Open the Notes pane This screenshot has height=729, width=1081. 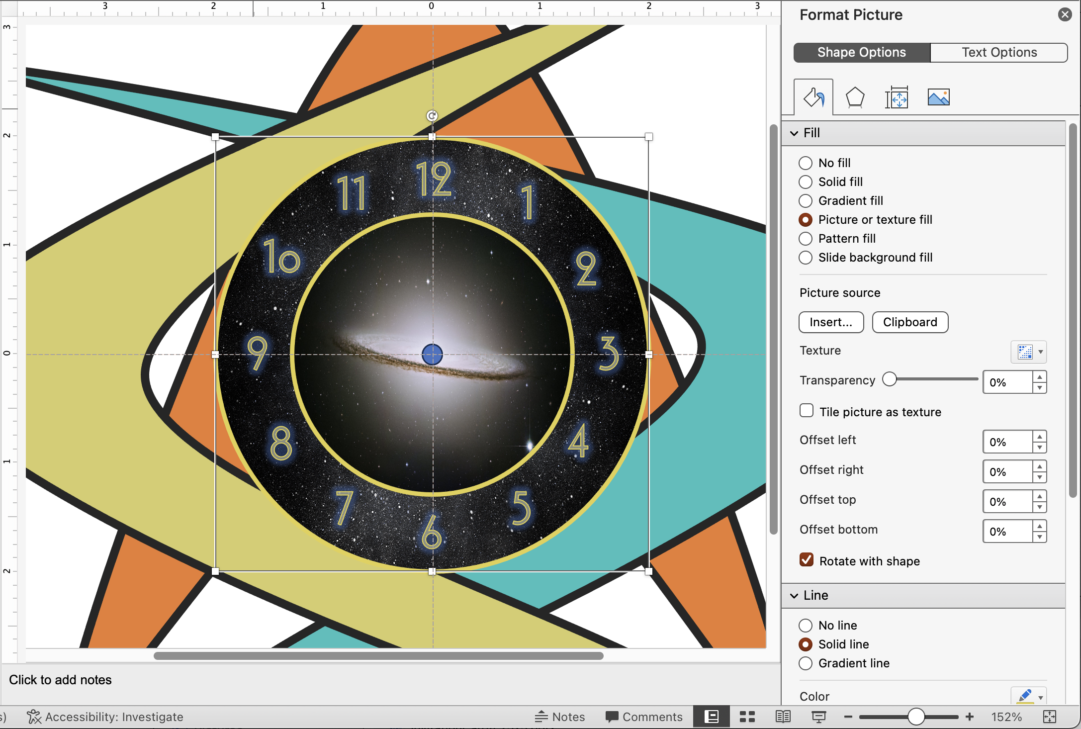560,717
